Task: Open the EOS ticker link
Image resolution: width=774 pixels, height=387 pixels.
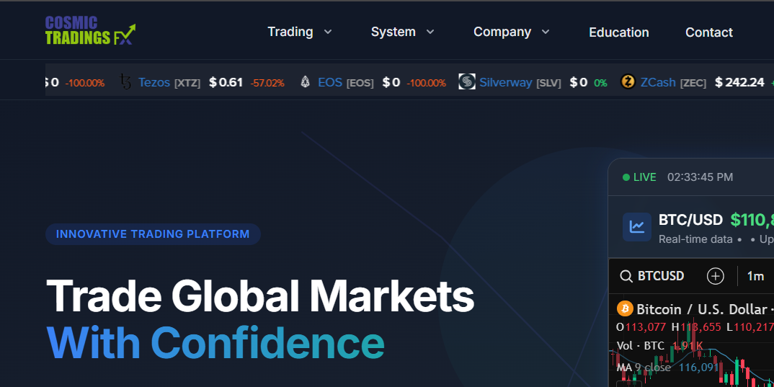Action: [x=330, y=82]
